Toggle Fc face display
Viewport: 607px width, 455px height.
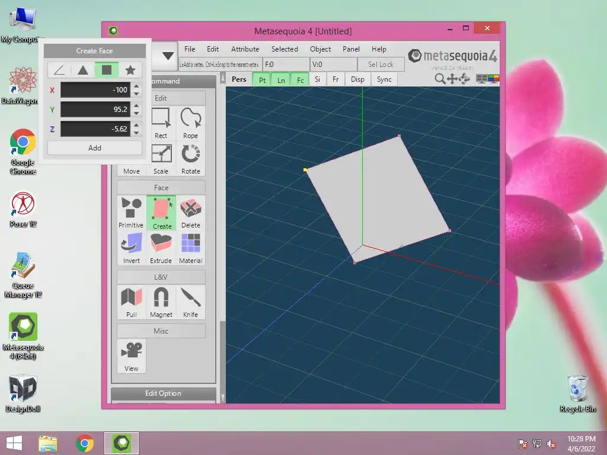[300, 80]
